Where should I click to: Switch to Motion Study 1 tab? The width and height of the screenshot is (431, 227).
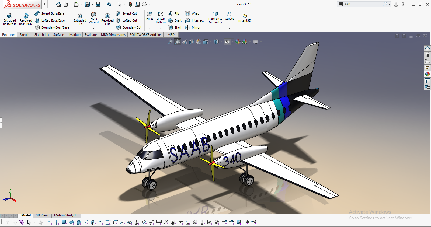(65, 215)
